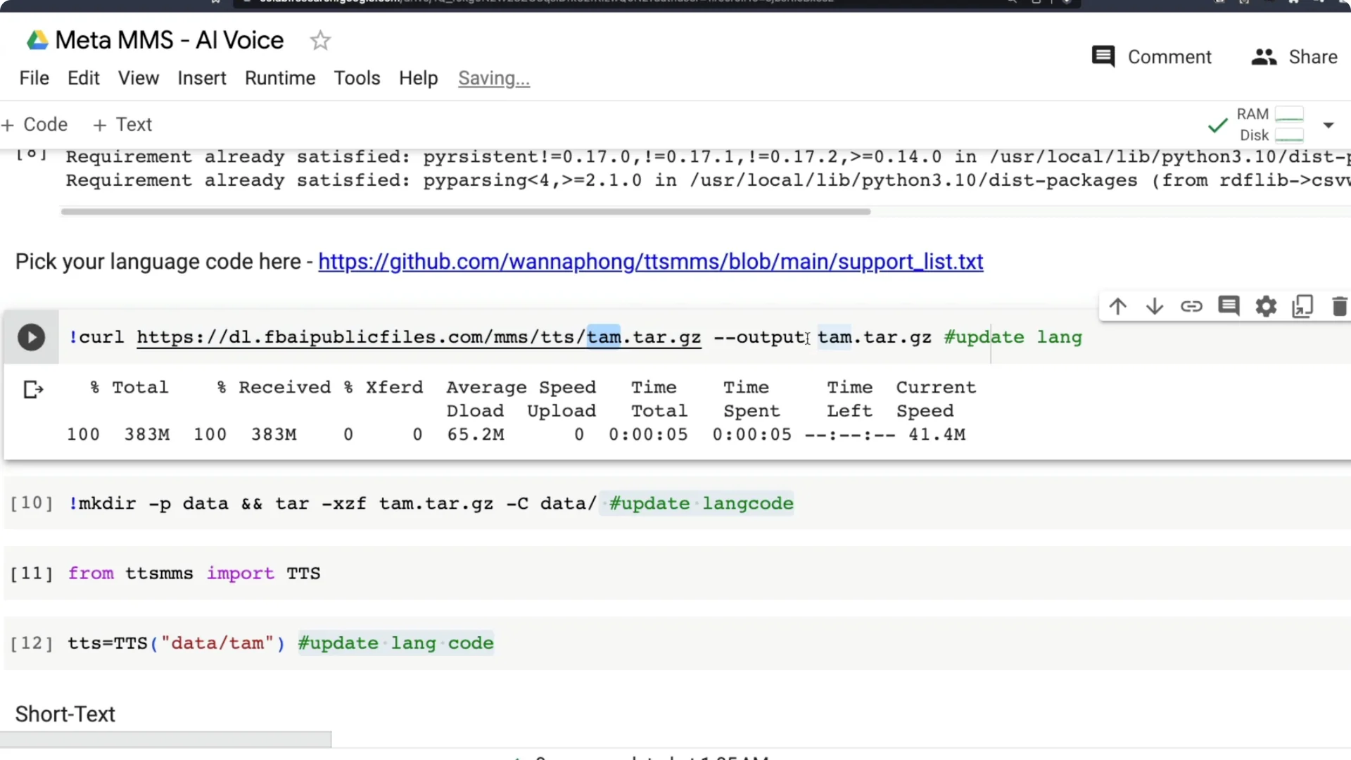Open the Comment panel
The image size is (1351, 760).
(x=1151, y=56)
